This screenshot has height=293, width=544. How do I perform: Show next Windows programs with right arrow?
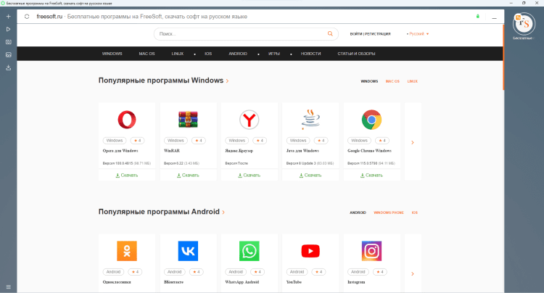413,143
